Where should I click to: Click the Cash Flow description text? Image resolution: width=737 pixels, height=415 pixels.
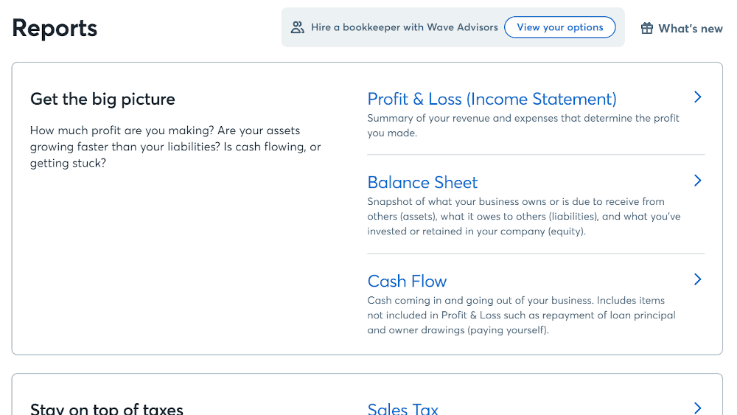[x=521, y=315]
